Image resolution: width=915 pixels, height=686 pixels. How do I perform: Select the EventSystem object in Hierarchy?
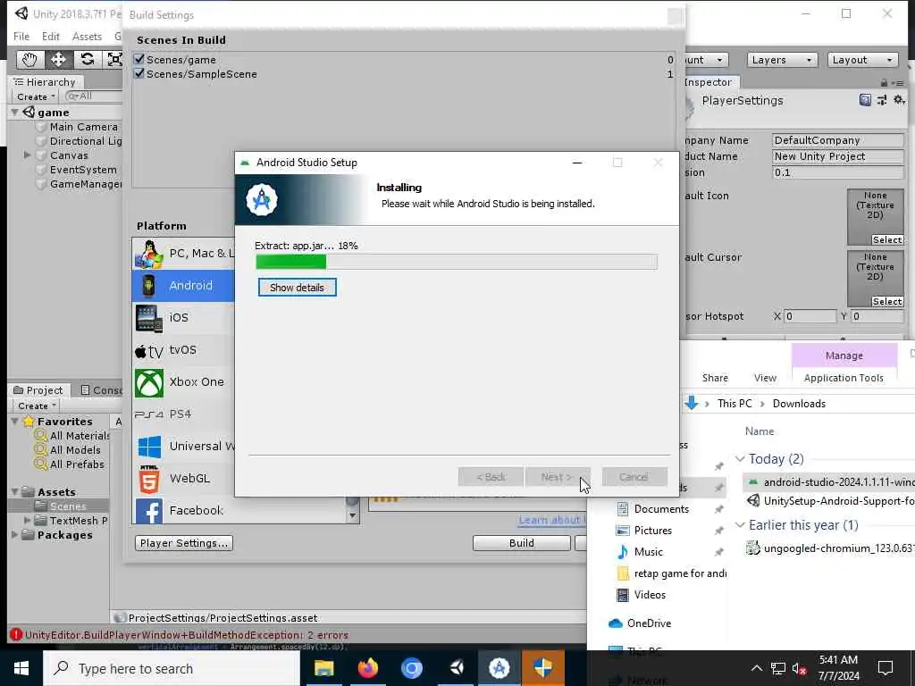coord(83,170)
